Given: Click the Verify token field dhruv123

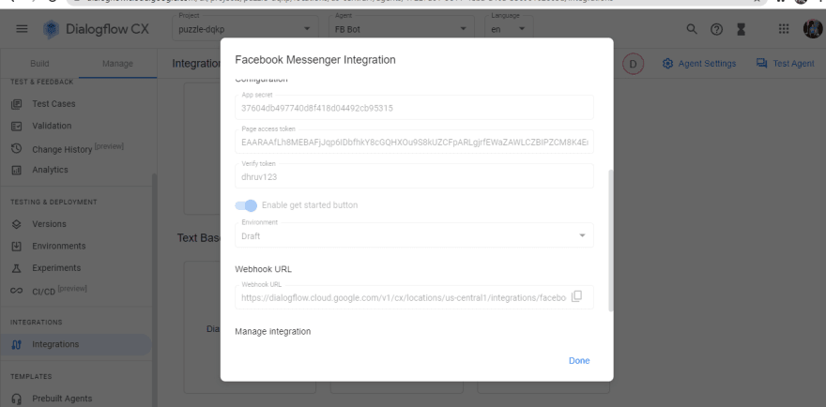Looking at the screenshot, I should 414,176.
